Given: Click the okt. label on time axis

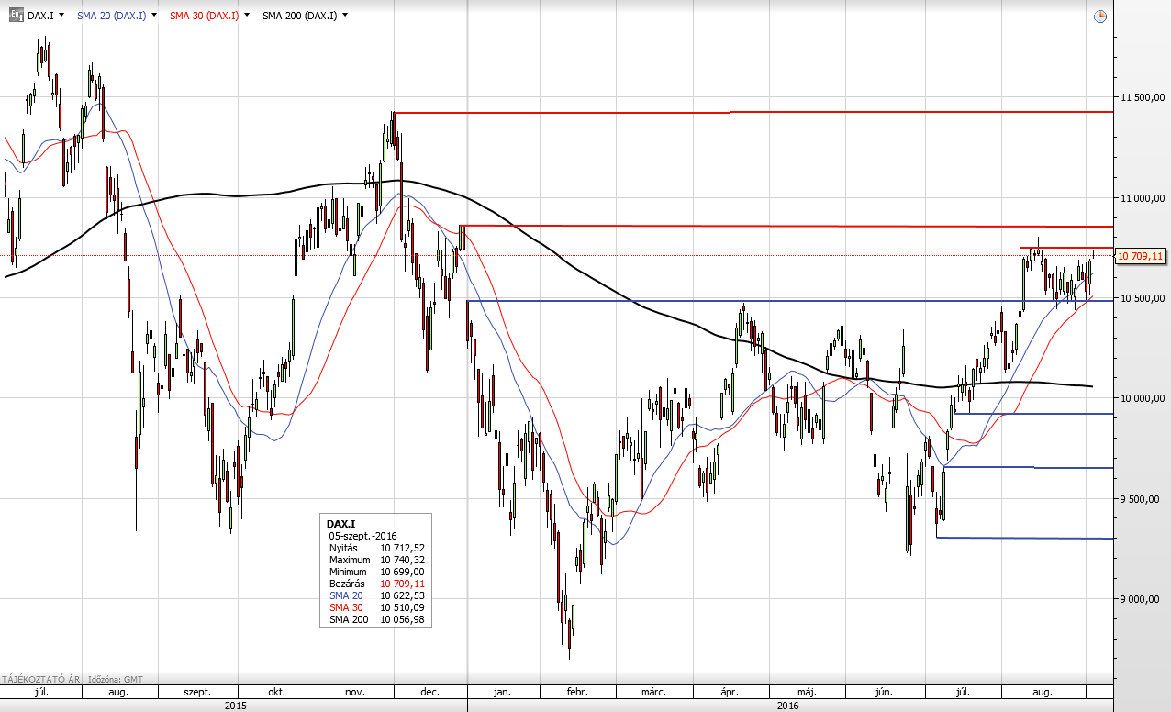Looking at the screenshot, I should tap(275, 693).
